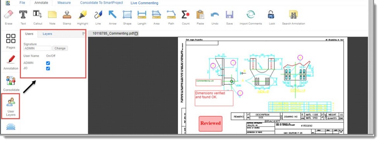This screenshot has width=380, height=142.
Task: Click the Signature ADMIN field
Action: click(x=37, y=48)
